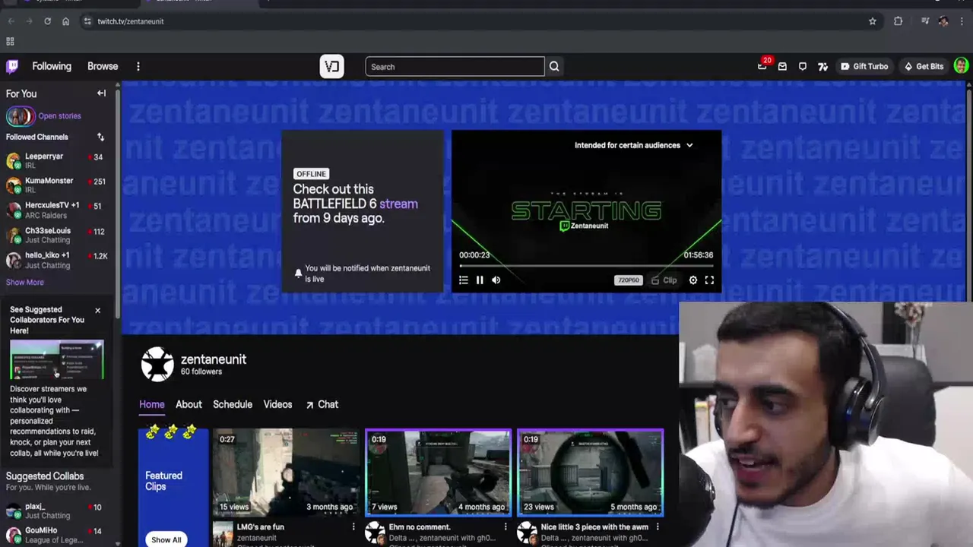Go to the browser home page
This screenshot has height=547, width=973.
pos(65,21)
